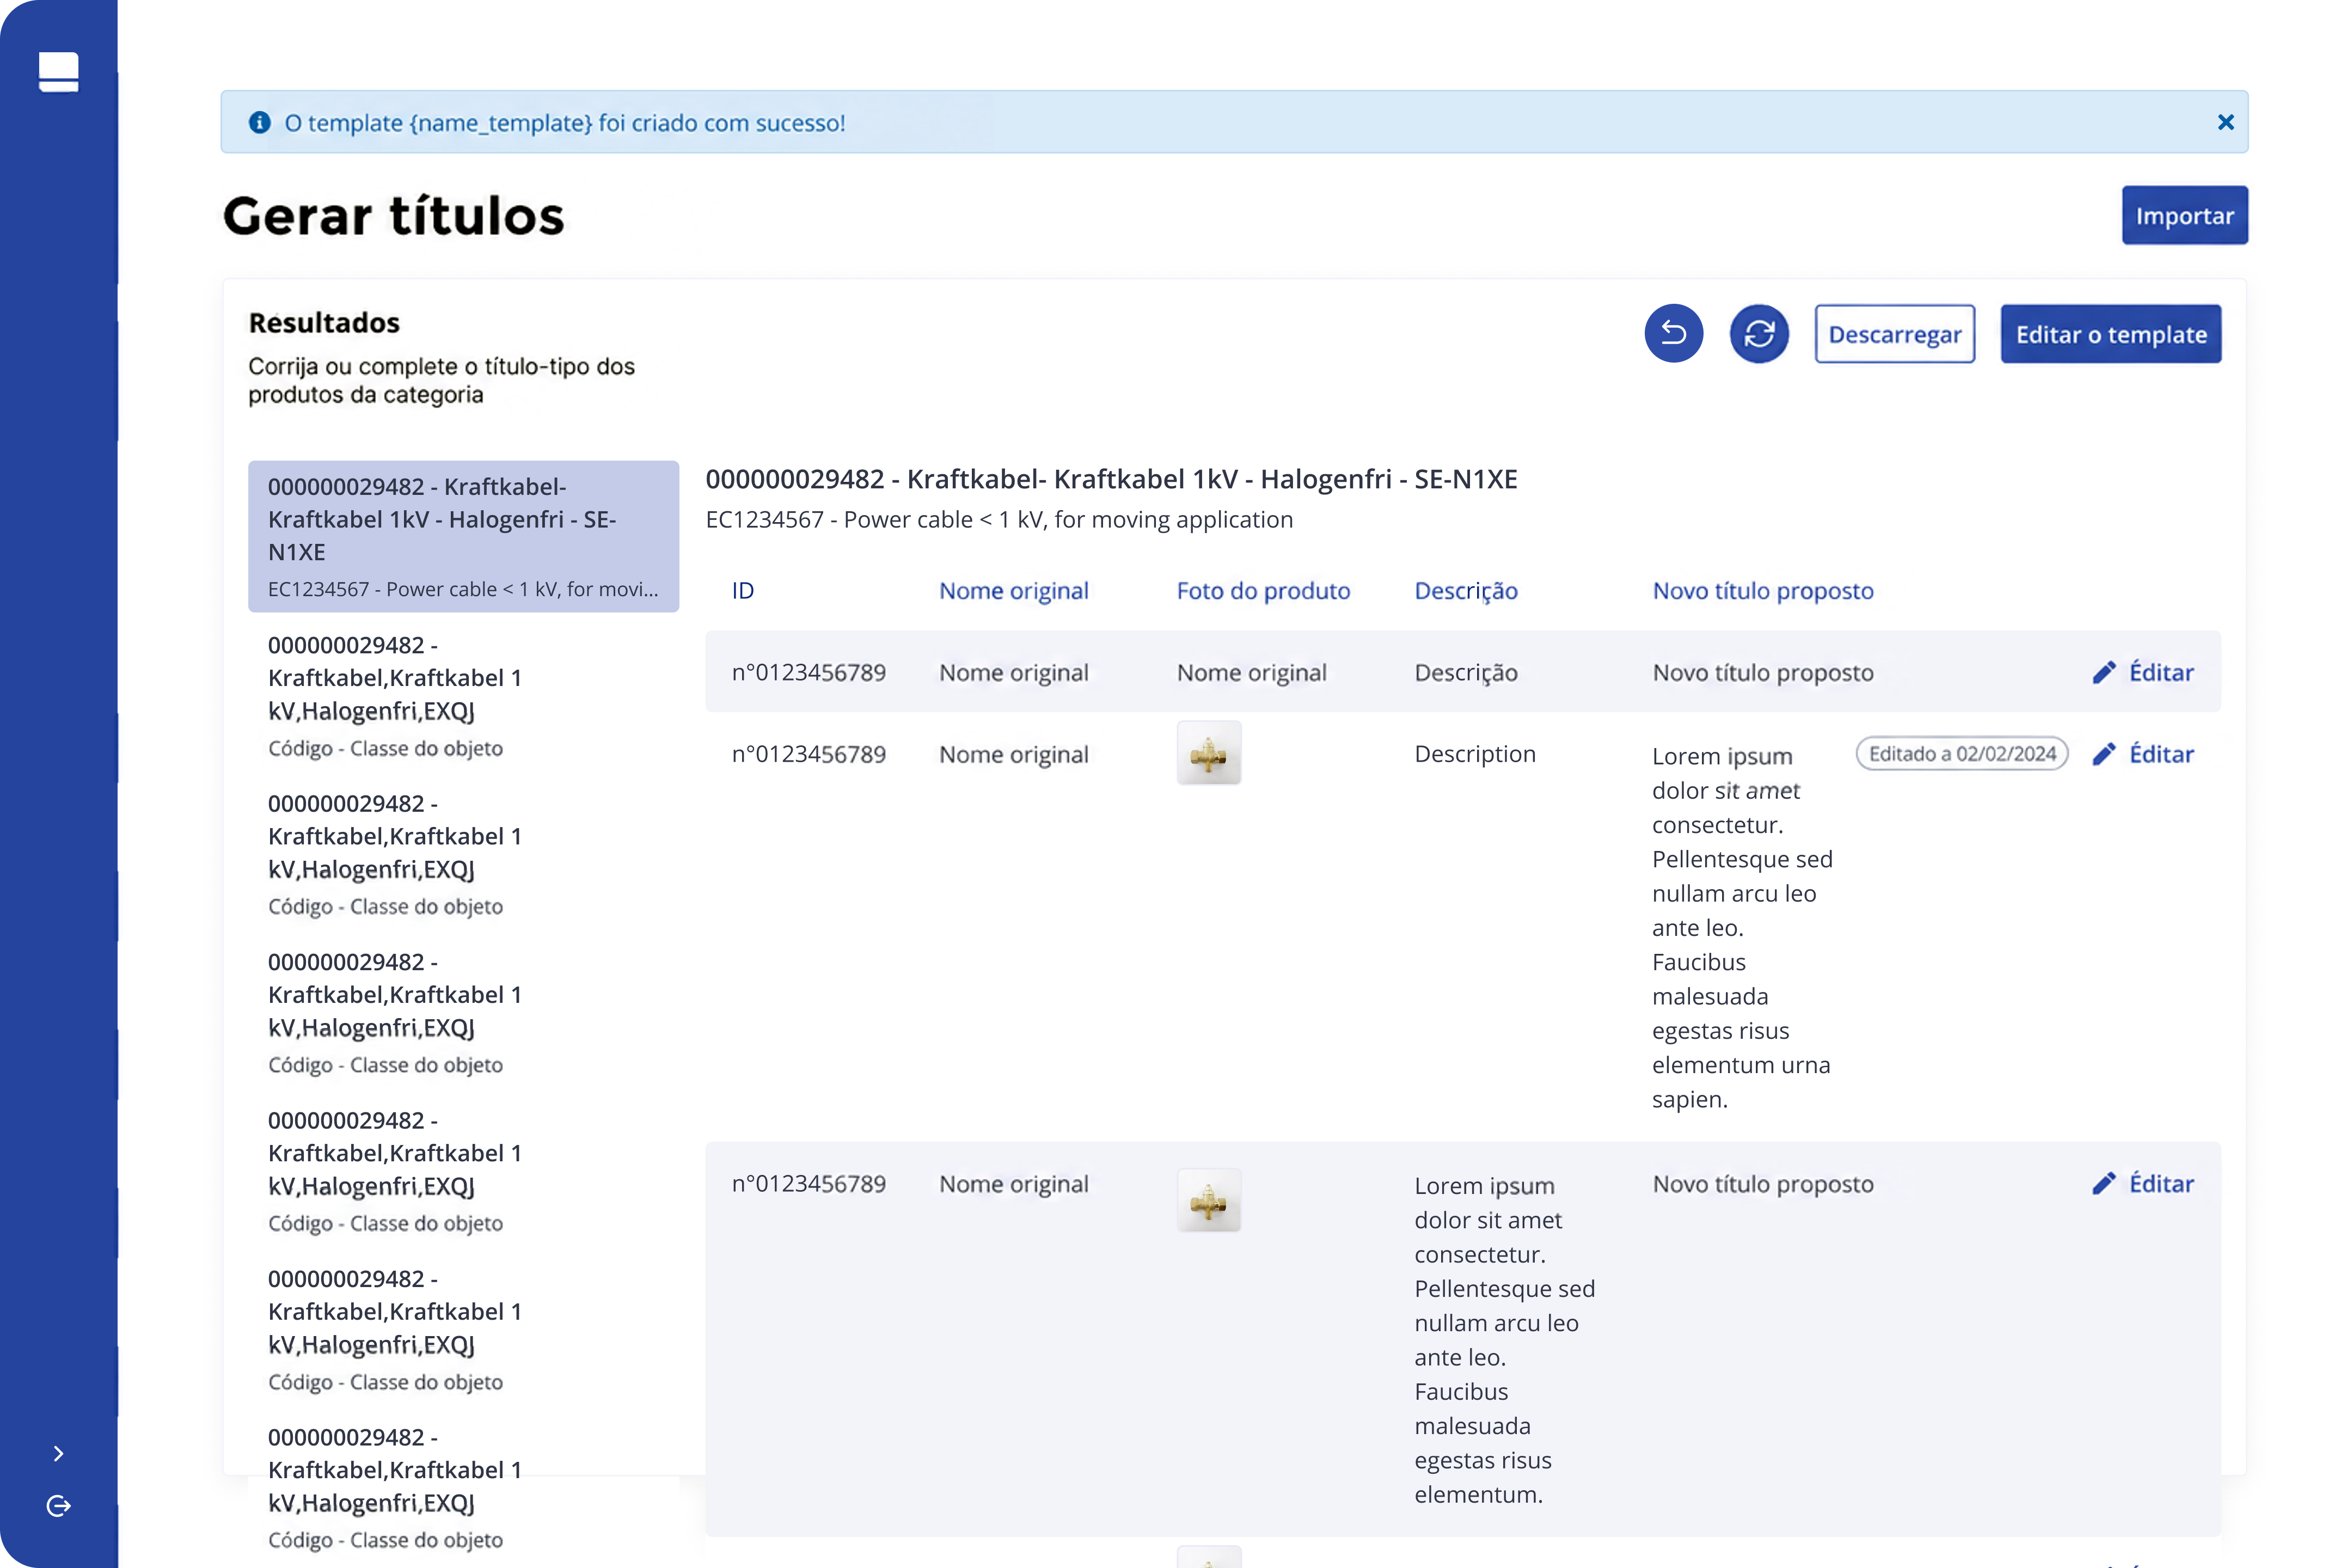Image resolution: width=2352 pixels, height=1568 pixels.
Task: Click the refresh round button
Action: pyautogui.click(x=1759, y=333)
